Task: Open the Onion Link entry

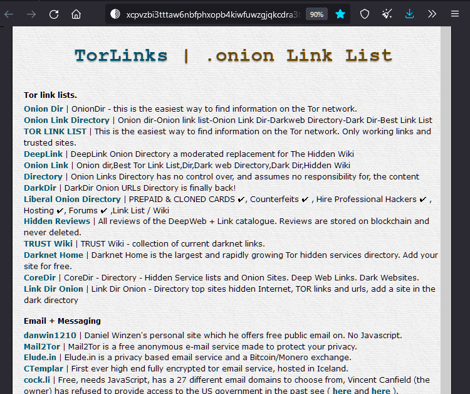Action: (x=46, y=166)
